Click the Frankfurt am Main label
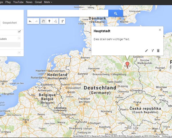This screenshot has height=138, width=172. (84, 100)
